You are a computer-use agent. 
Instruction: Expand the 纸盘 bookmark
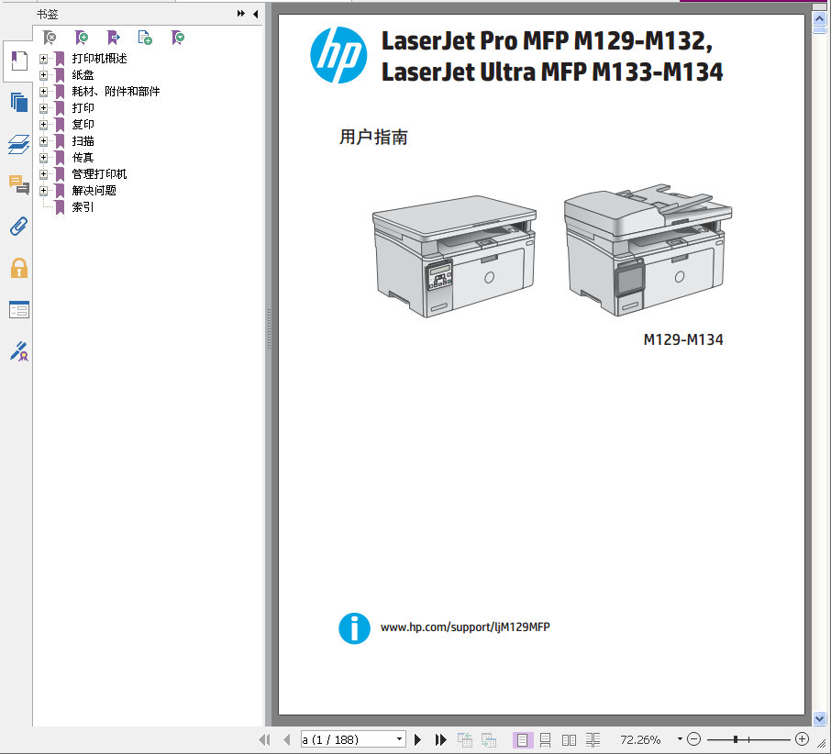point(43,74)
